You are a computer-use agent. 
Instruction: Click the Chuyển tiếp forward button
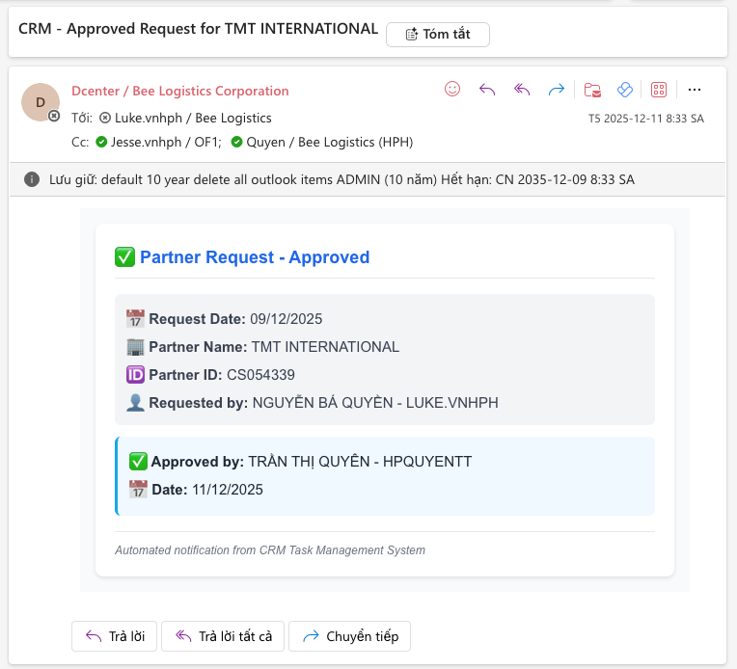tap(350, 636)
